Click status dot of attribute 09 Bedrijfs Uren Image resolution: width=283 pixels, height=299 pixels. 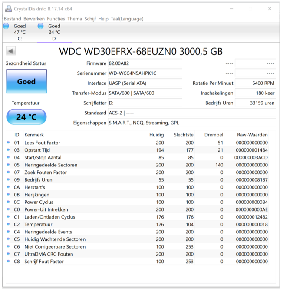[x=8, y=179]
